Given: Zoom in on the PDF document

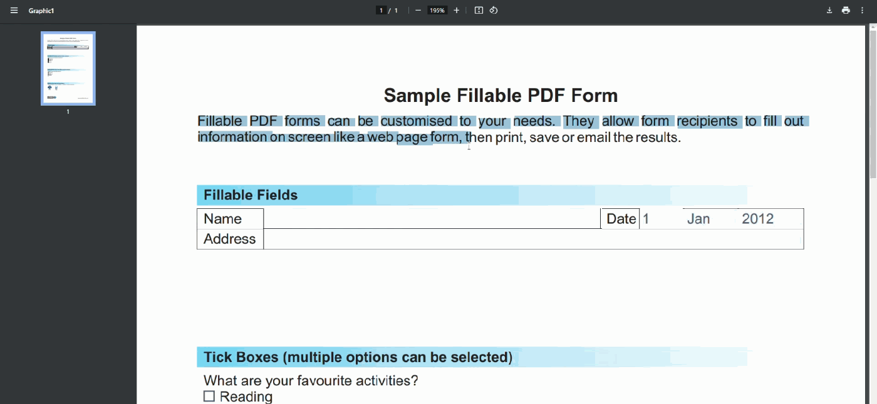Looking at the screenshot, I should (x=456, y=10).
